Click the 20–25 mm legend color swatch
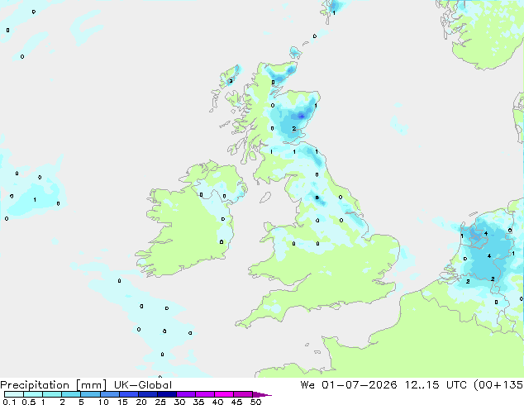Image resolution: width=524 pixels, height=405 pixels. 147,394
